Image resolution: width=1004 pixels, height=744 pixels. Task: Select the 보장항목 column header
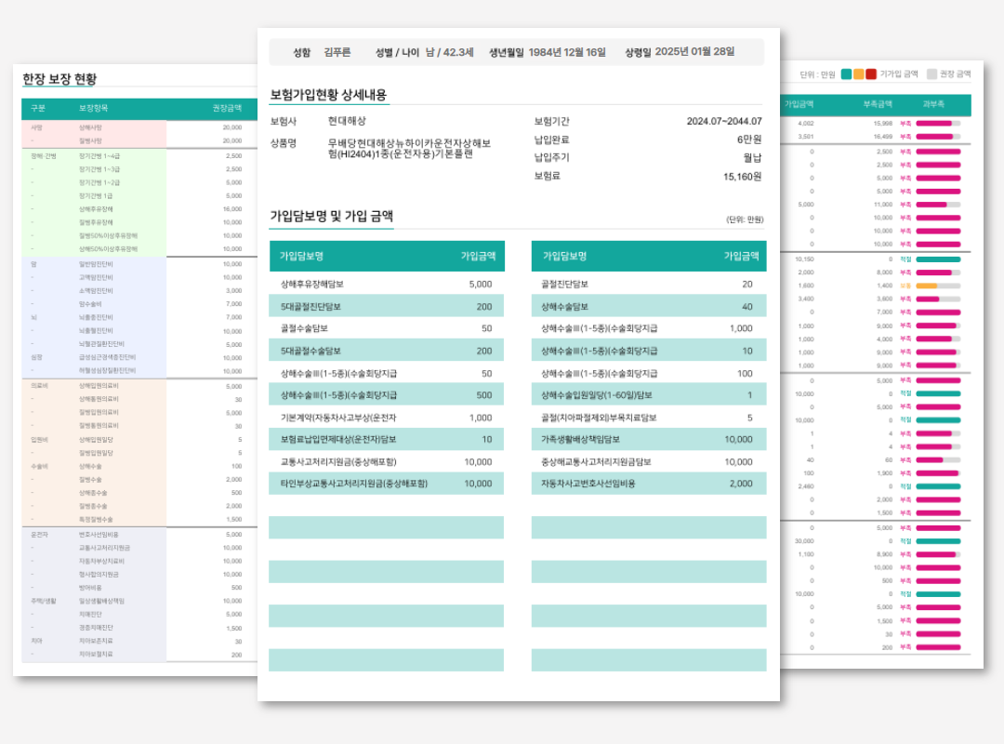(94, 108)
